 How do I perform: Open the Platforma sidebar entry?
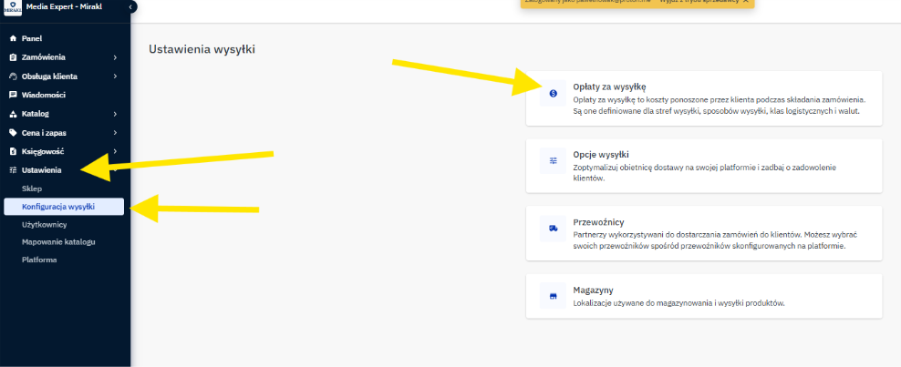(x=39, y=260)
